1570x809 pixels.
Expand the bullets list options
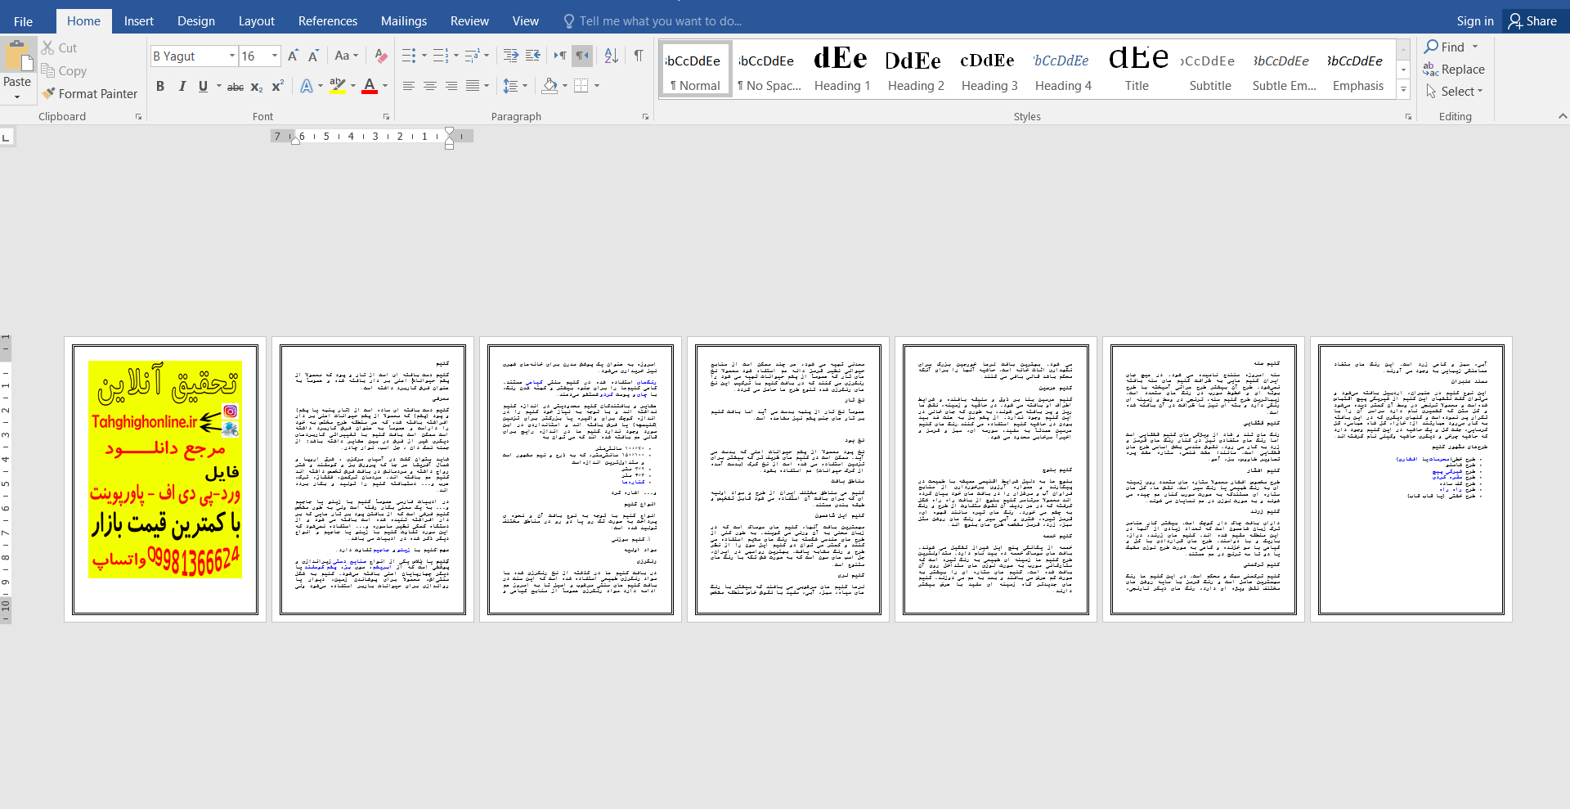pyautogui.click(x=424, y=56)
